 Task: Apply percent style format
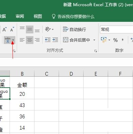point(115,40)
